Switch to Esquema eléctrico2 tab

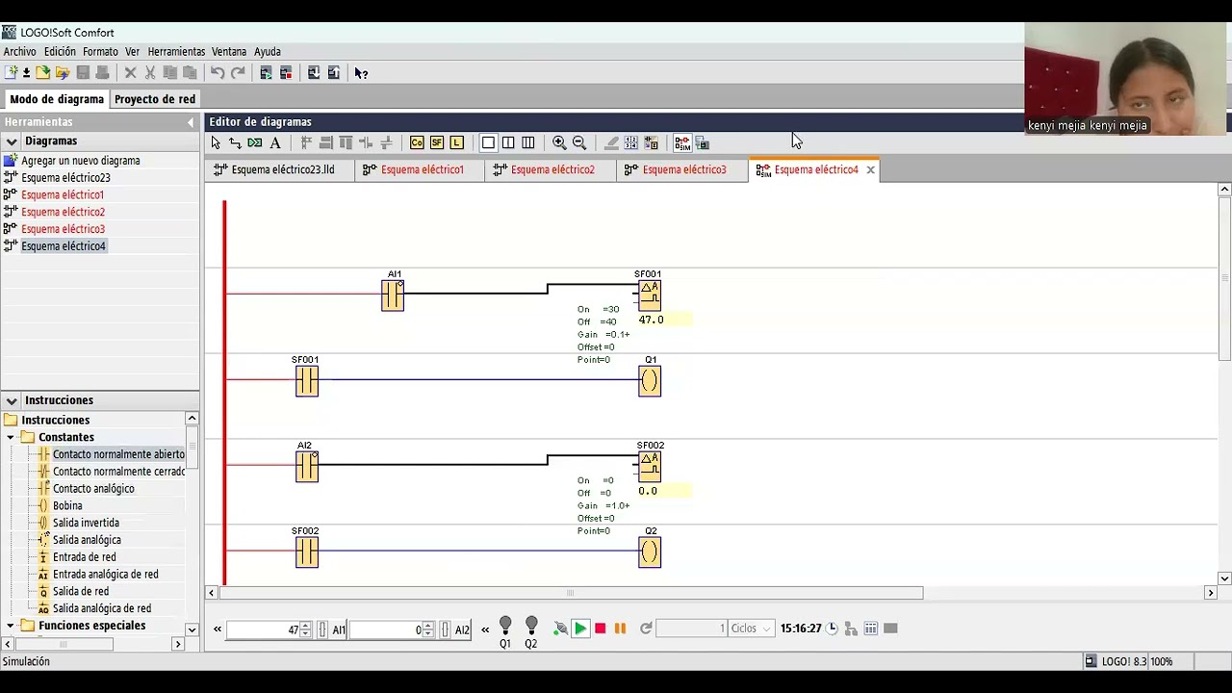click(552, 169)
